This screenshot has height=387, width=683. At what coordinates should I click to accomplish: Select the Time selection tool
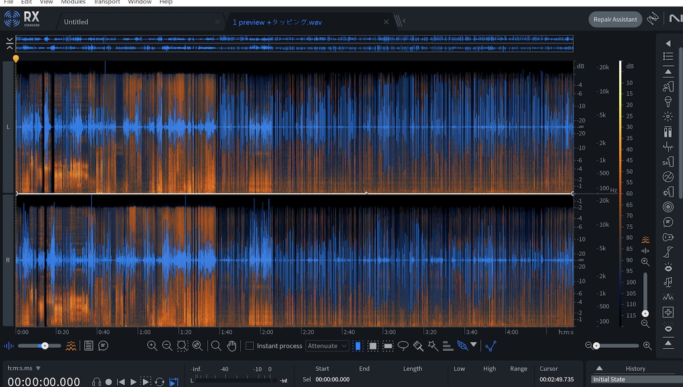358,346
